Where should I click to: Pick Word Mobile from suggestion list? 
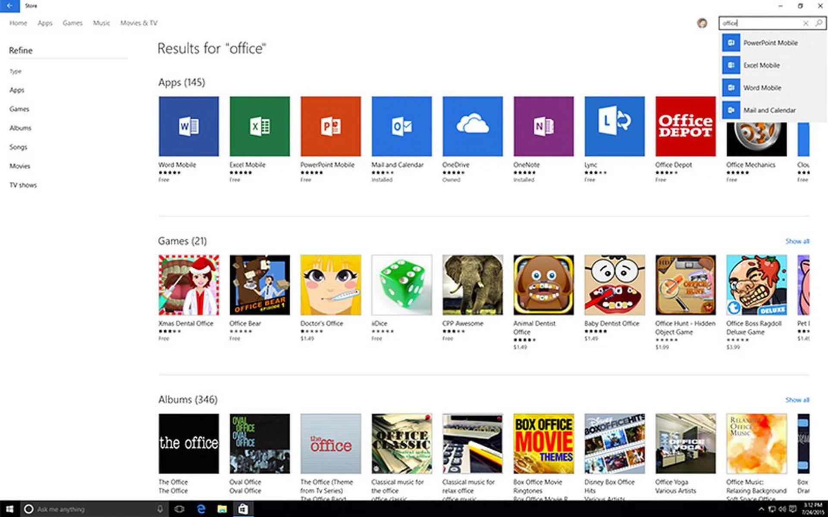762,88
